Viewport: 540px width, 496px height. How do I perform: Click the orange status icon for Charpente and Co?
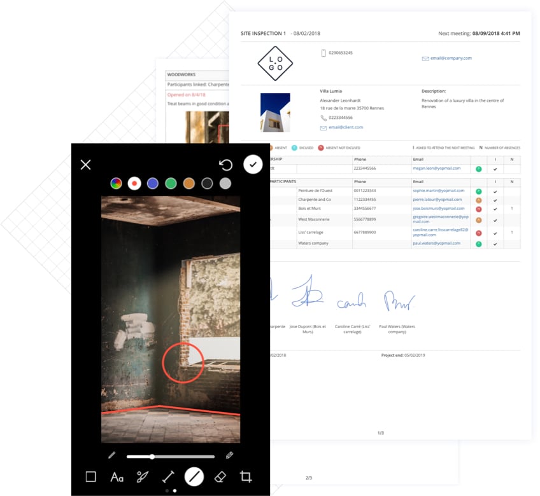pyautogui.click(x=479, y=200)
